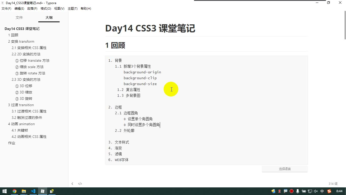Open the 主题(T) menu
The height and width of the screenshot is (195, 346).
(x=73, y=9)
